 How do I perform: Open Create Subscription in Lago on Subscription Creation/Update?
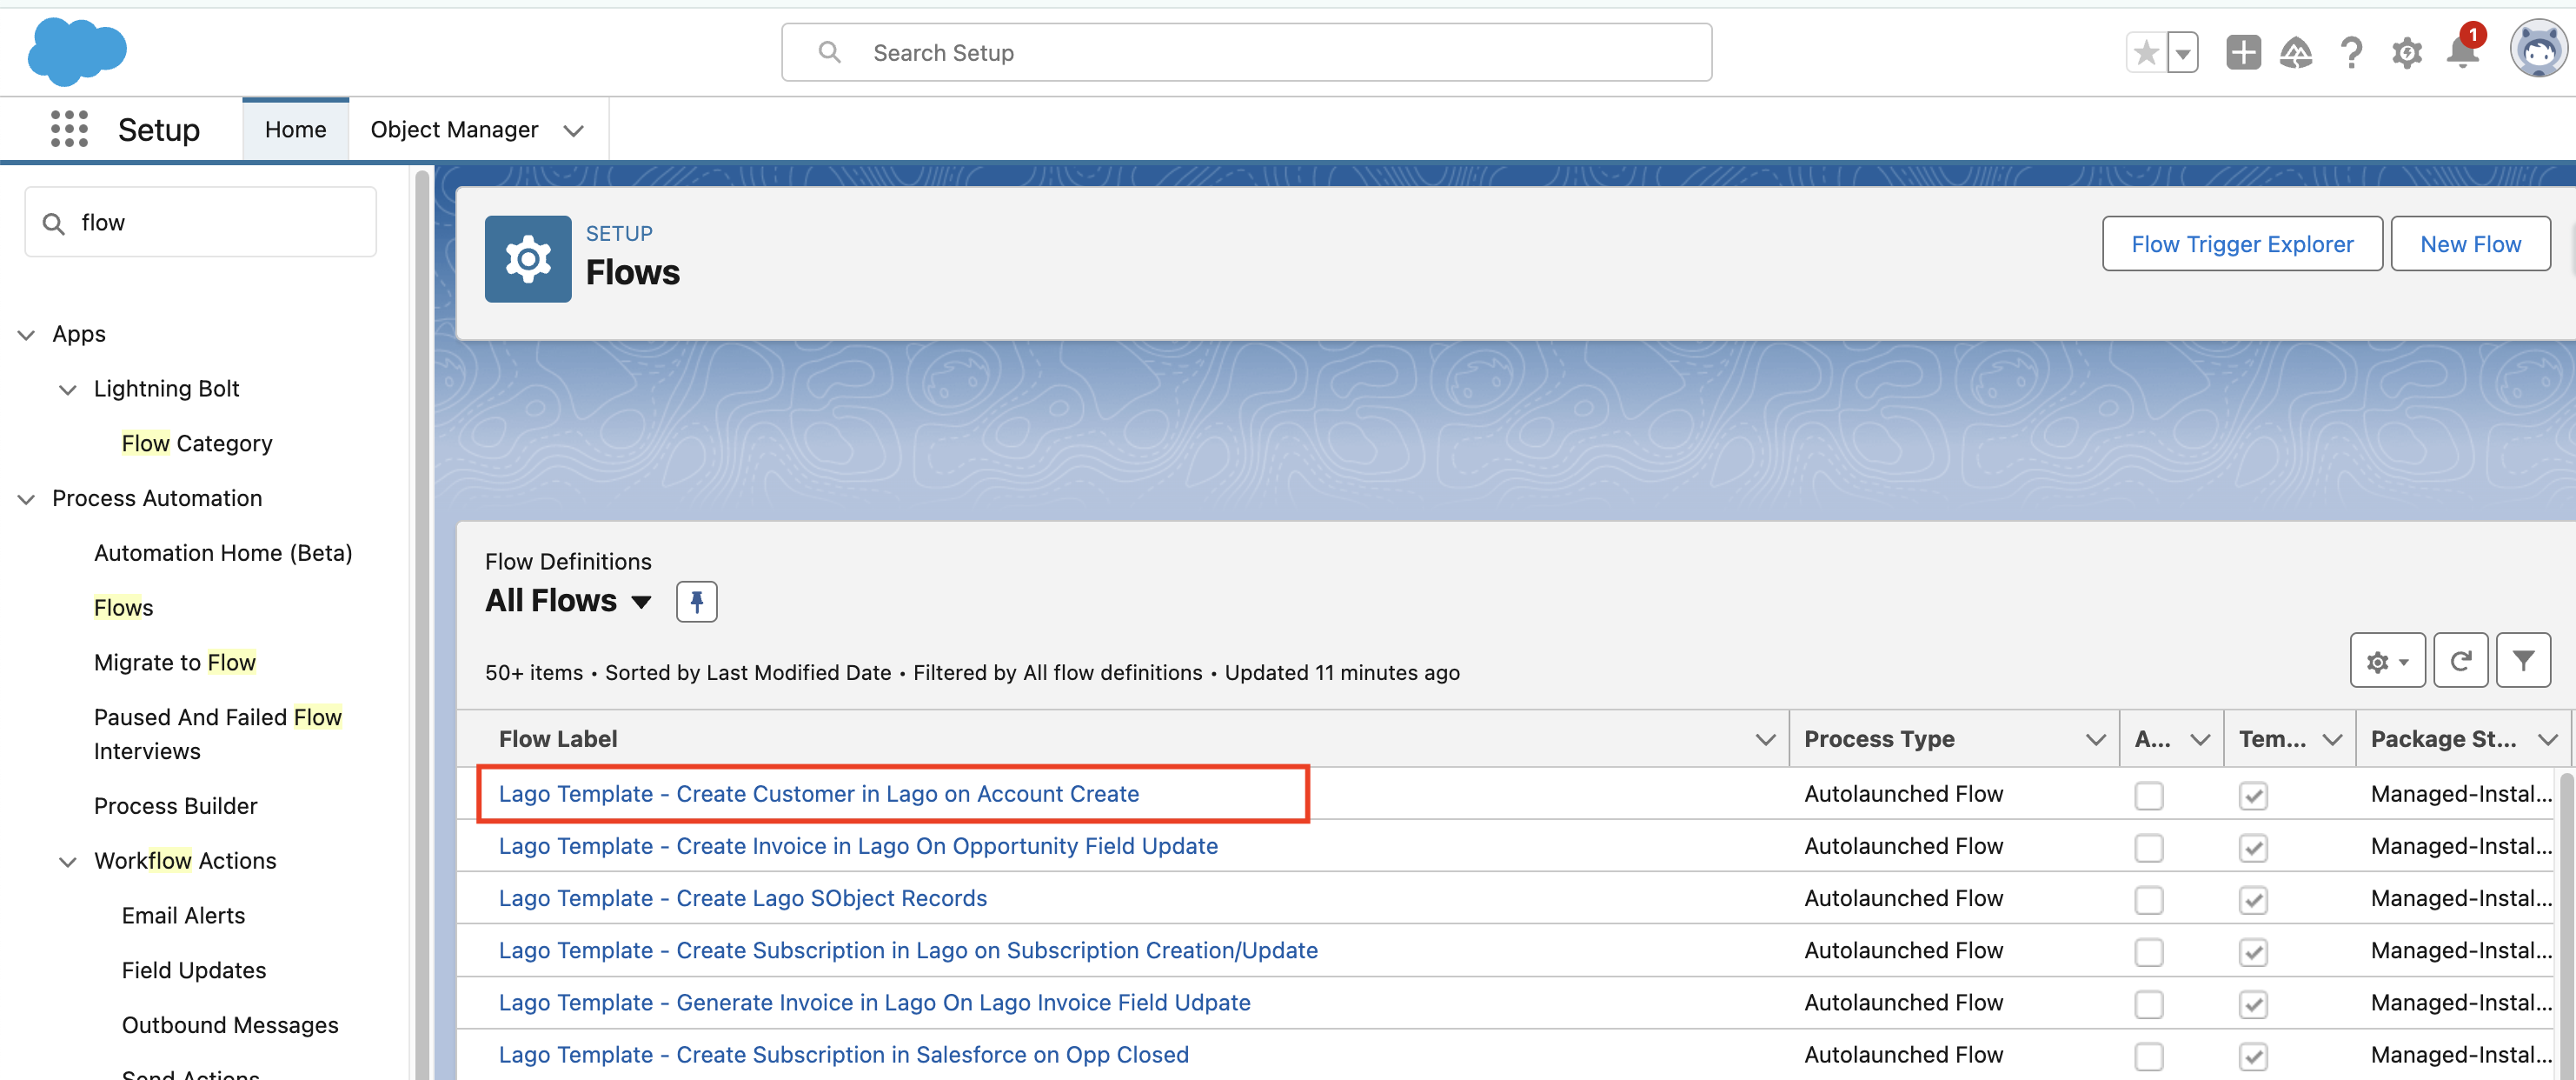(908, 950)
